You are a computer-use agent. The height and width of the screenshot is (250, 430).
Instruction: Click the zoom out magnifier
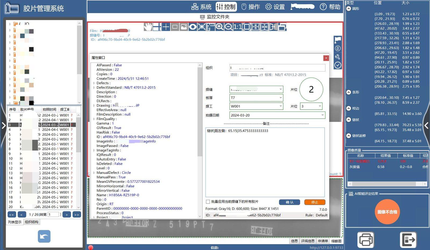point(229,27)
